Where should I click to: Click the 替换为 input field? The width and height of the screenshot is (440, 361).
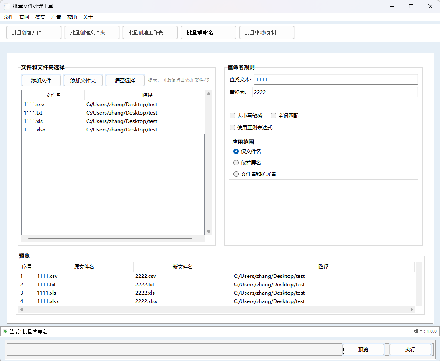[335, 92]
